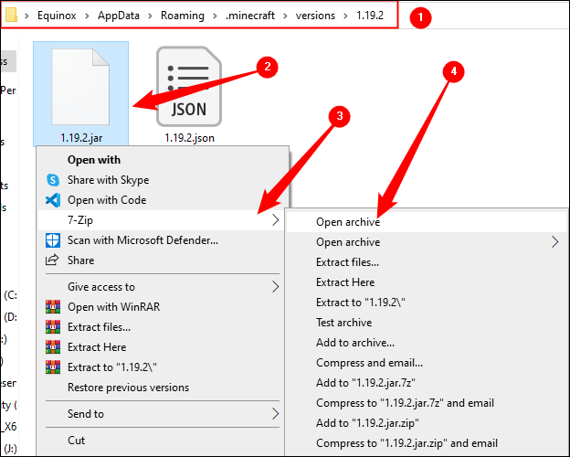Expand the 7-Zip submenu arrow
The height and width of the screenshot is (457, 570).
275,219
